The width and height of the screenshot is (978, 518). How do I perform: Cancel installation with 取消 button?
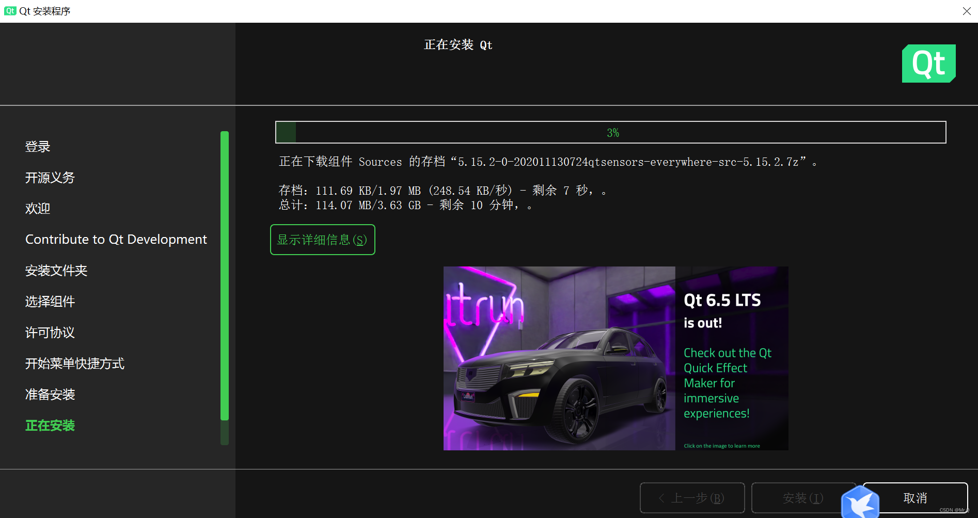[x=916, y=498]
